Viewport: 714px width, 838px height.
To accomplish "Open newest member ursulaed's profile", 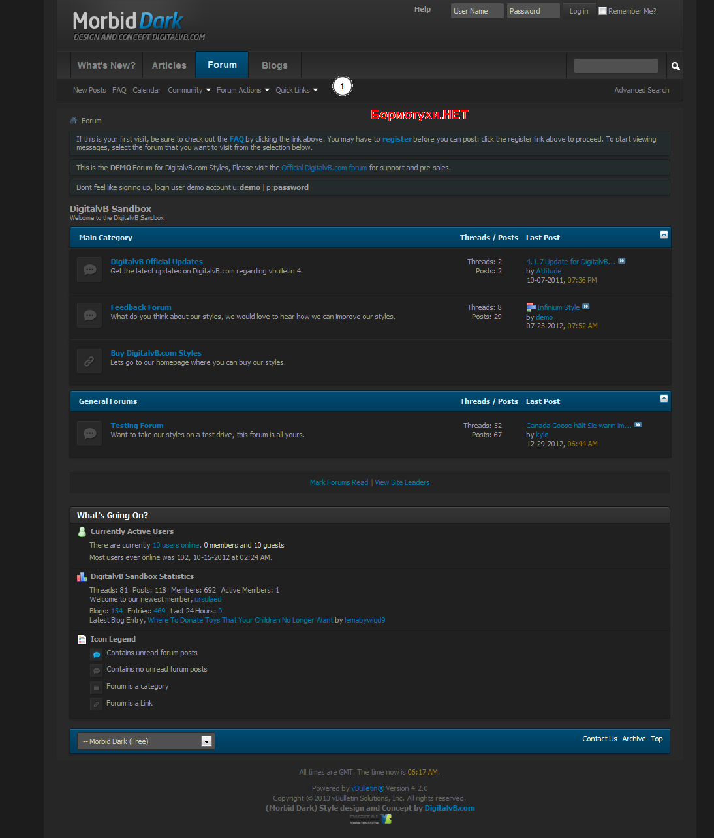I will (x=208, y=599).
